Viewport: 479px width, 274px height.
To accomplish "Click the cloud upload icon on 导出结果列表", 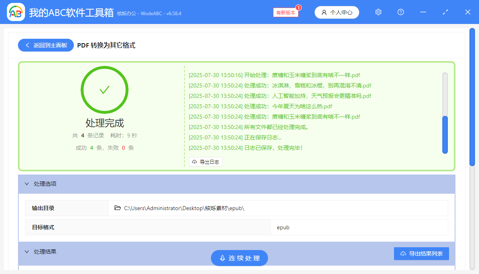I will (404, 253).
